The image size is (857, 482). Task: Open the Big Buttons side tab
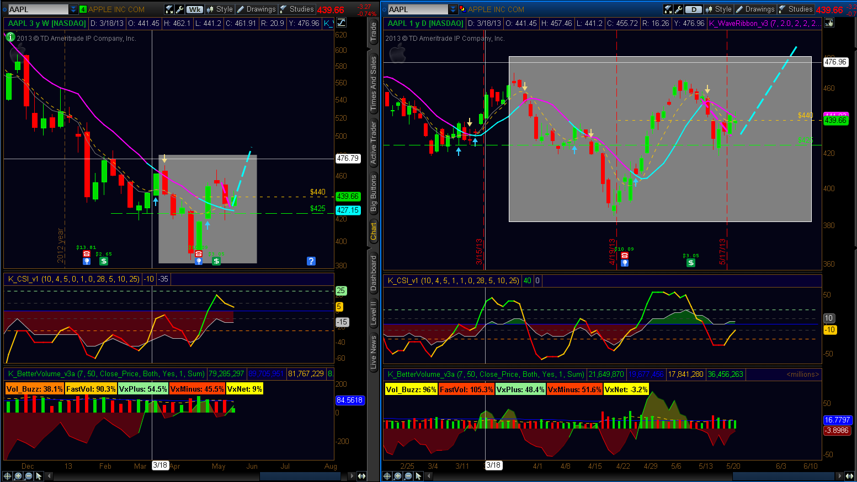(374, 193)
